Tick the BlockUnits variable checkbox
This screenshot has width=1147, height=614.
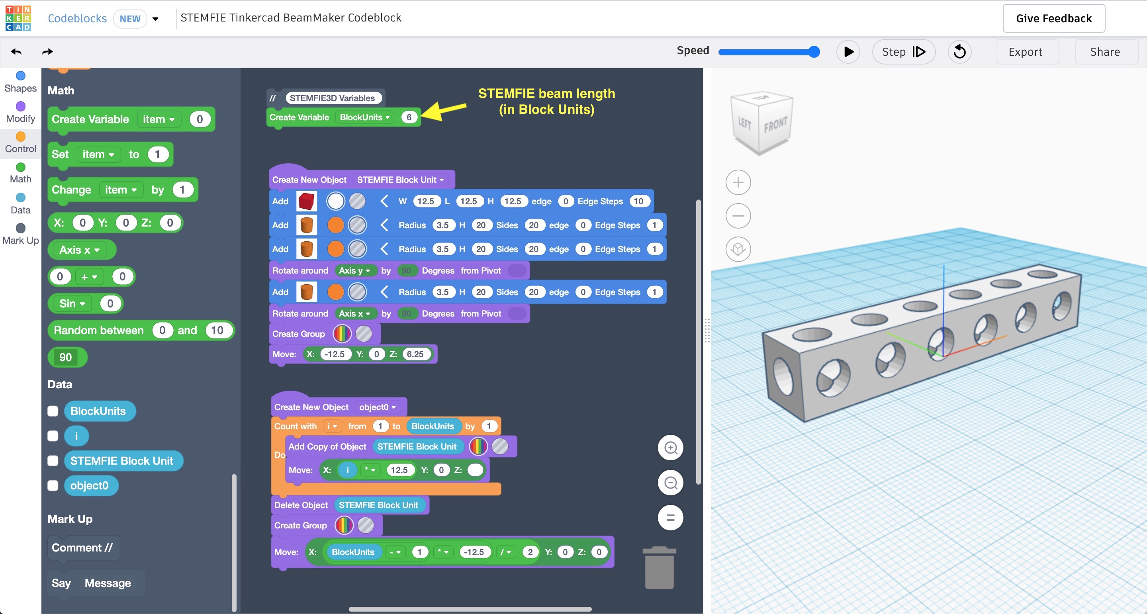click(x=53, y=411)
